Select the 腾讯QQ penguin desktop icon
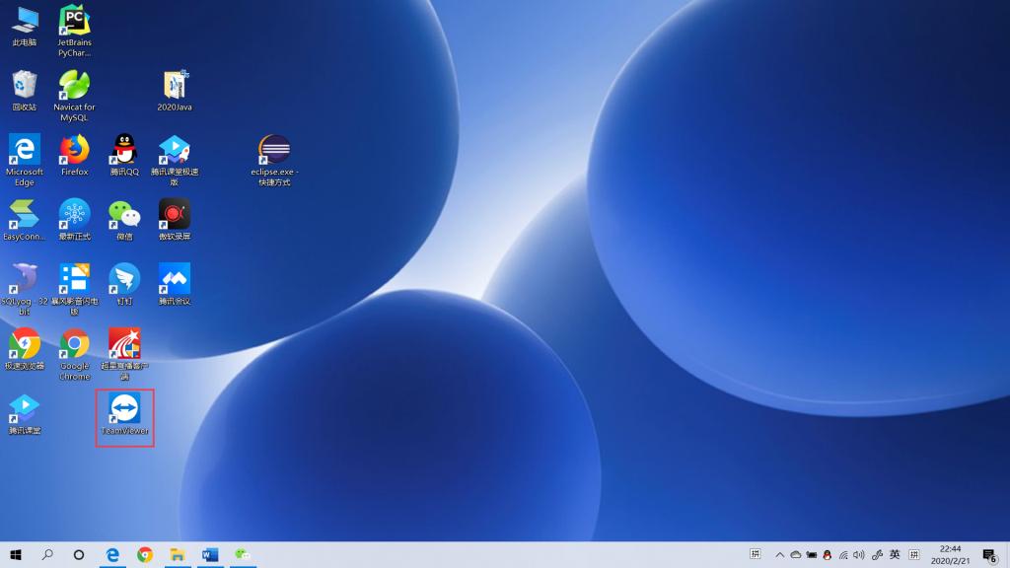Screen dimensions: 1010x568 click(x=124, y=151)
